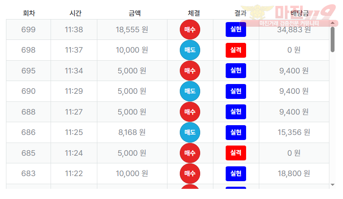Click the red 매수 circle for round 699
Viewport: 343px width, 199px height.
pyautogui.click(x=190, y=29)
